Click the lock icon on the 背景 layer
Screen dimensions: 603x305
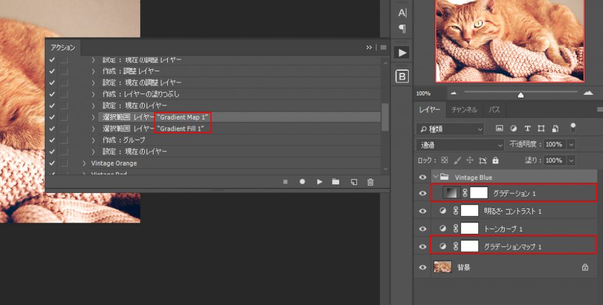click(585, 267)
